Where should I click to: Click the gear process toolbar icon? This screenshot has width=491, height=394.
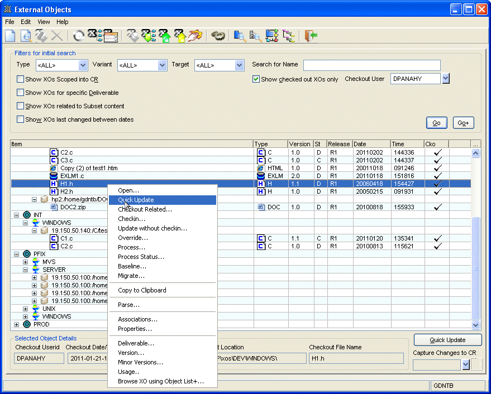tap(218, 36)
